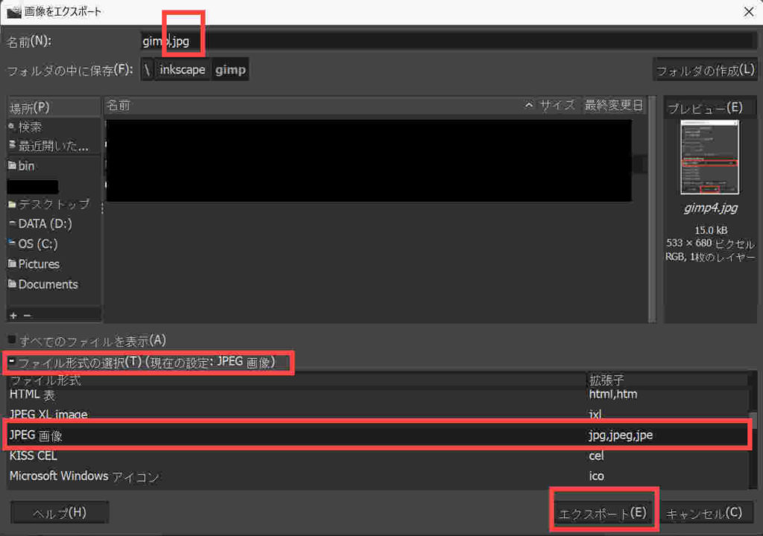The height and width of the screenshot is (536, 763).
Task: Open recently used files in Places
Action: (52, 146)
